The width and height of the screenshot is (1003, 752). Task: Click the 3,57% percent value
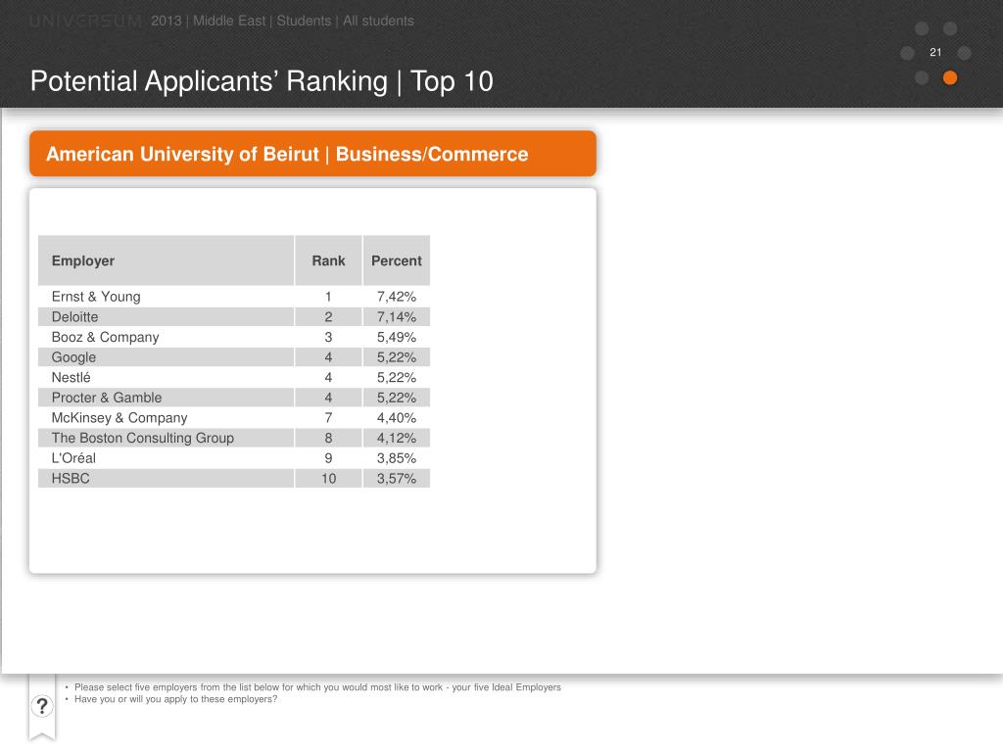click(397, 478)
